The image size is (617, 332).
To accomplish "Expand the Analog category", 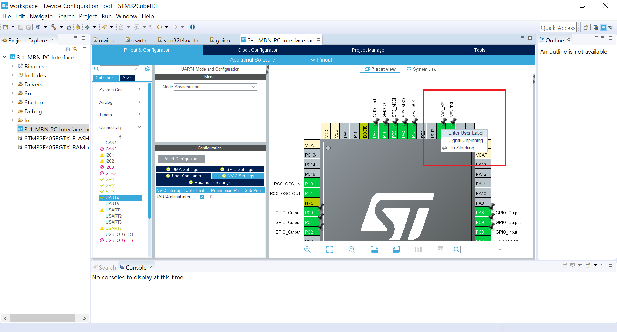I will 120,102.
